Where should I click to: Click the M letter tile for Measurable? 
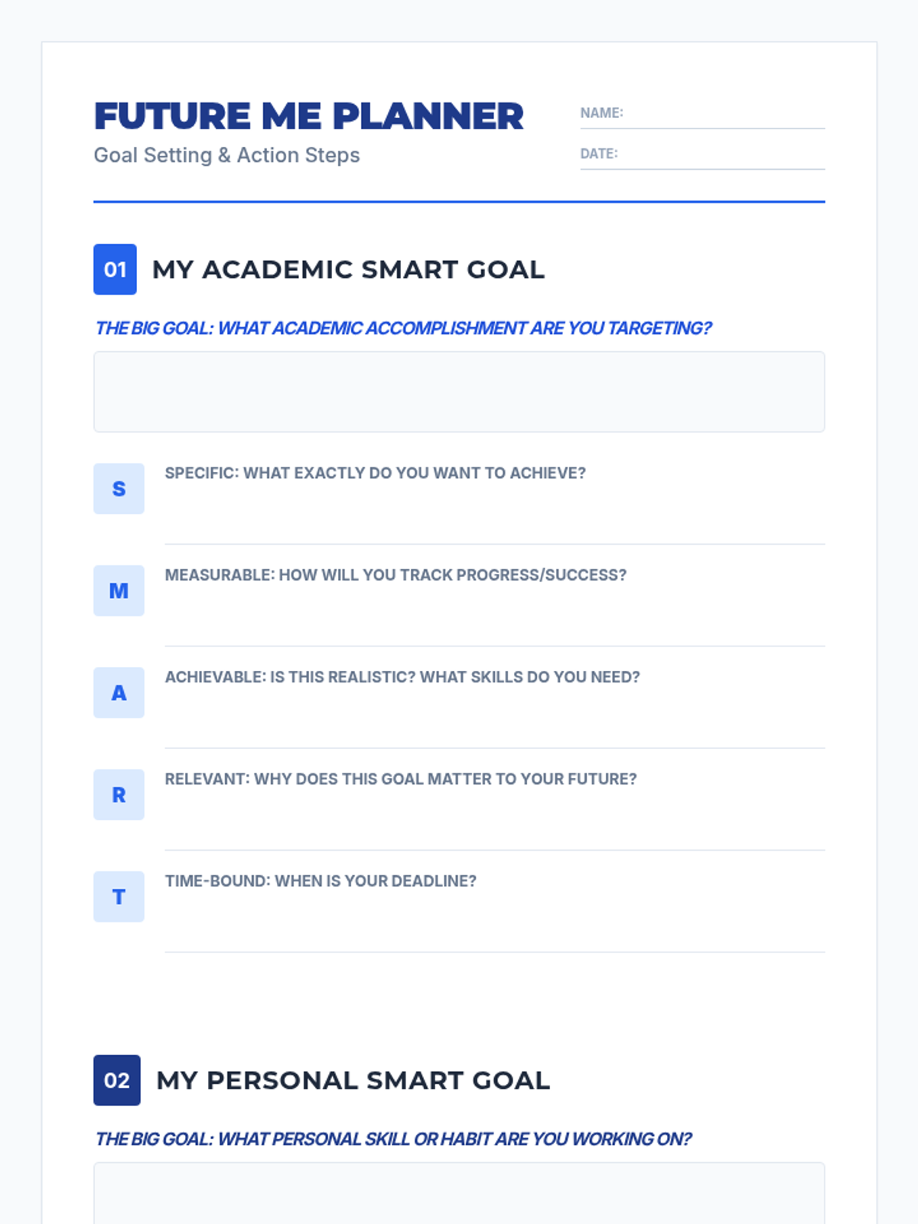tap(119, 591)
